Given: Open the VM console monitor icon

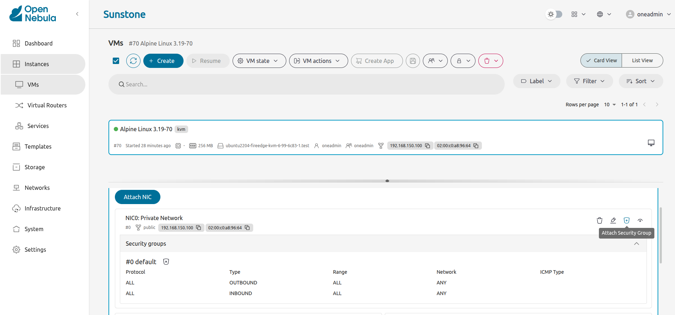Looking at the screenshot, I should click(x=651, y=143).
